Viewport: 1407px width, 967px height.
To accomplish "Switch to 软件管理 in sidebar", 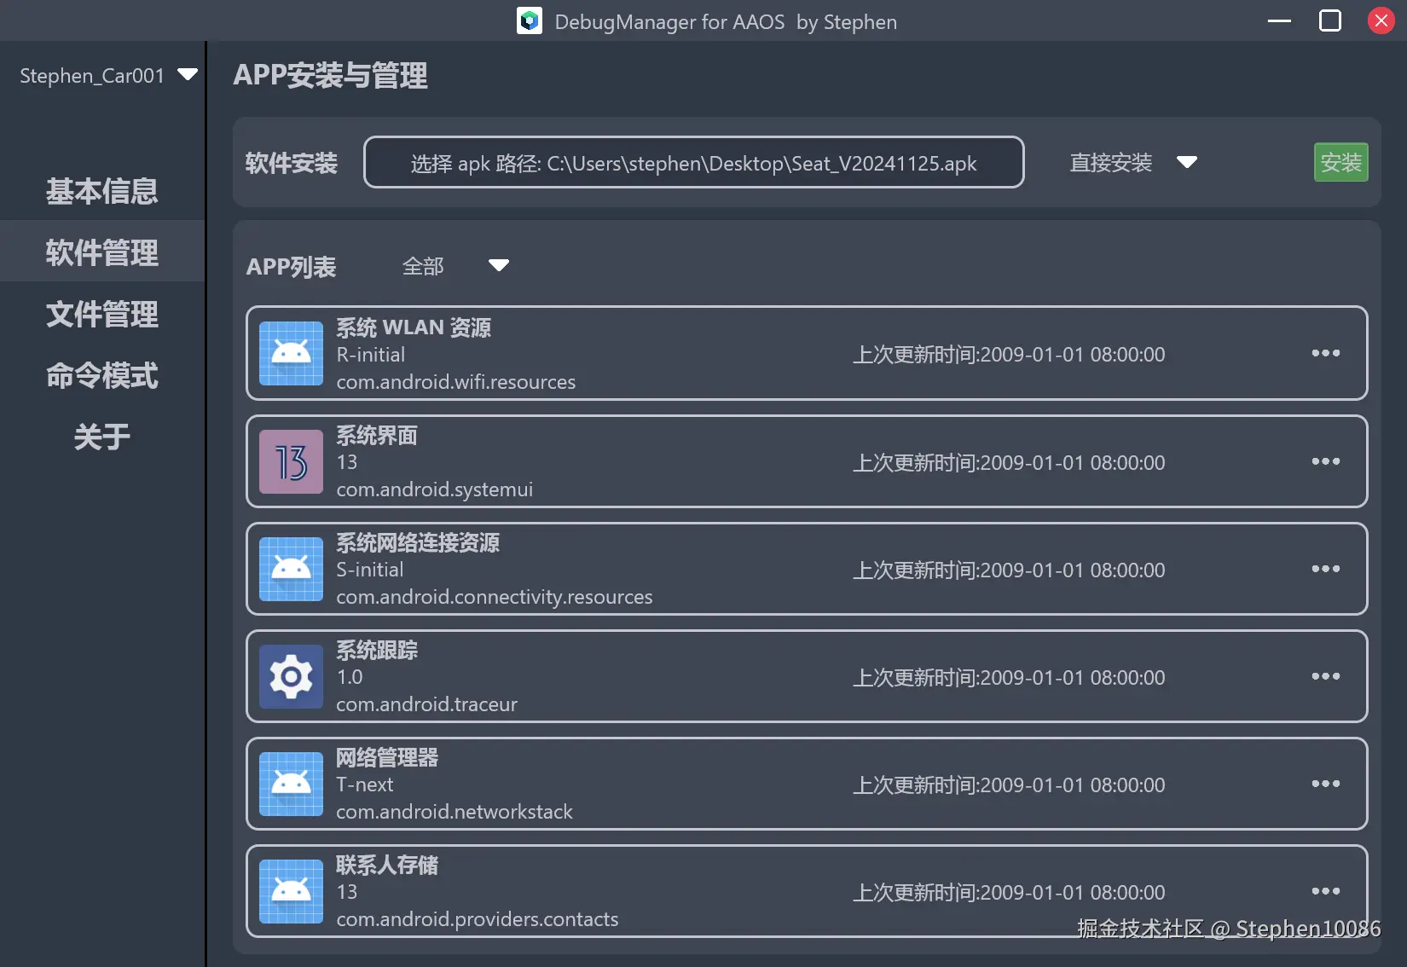I will coord(102,252).
